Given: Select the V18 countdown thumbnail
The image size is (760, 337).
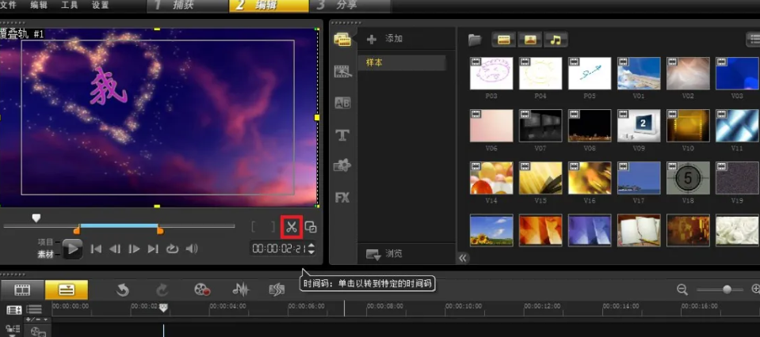Looking at the screenshot, I should (x=688, y=178).
